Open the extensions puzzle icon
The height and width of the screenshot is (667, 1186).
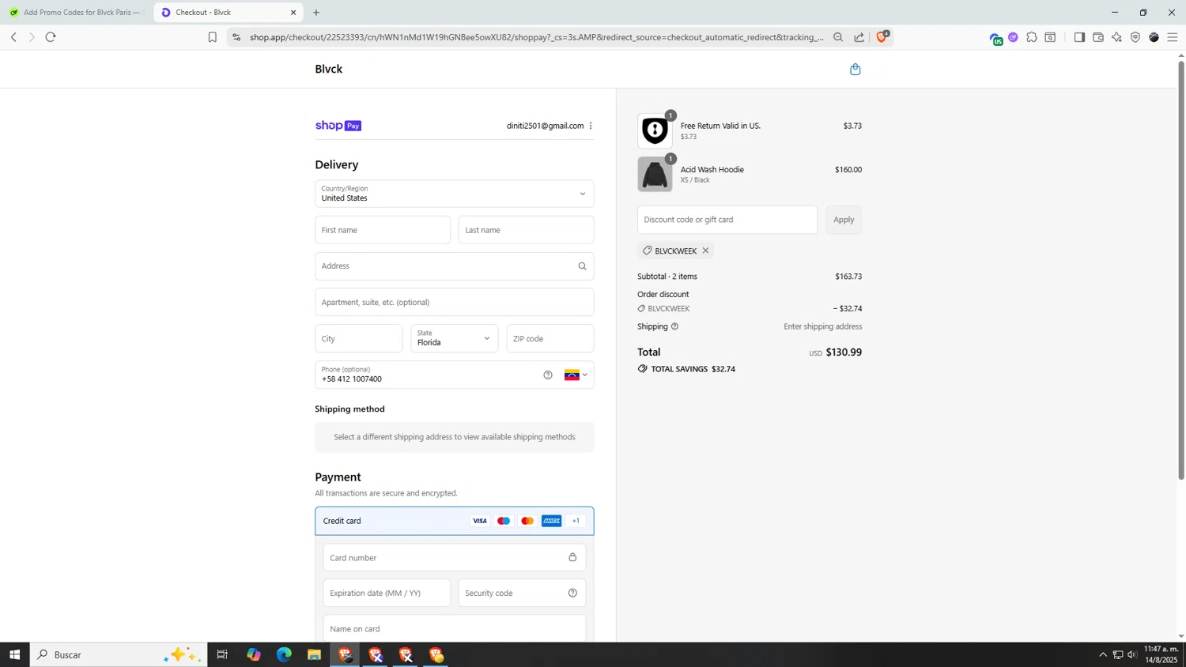1032,37
